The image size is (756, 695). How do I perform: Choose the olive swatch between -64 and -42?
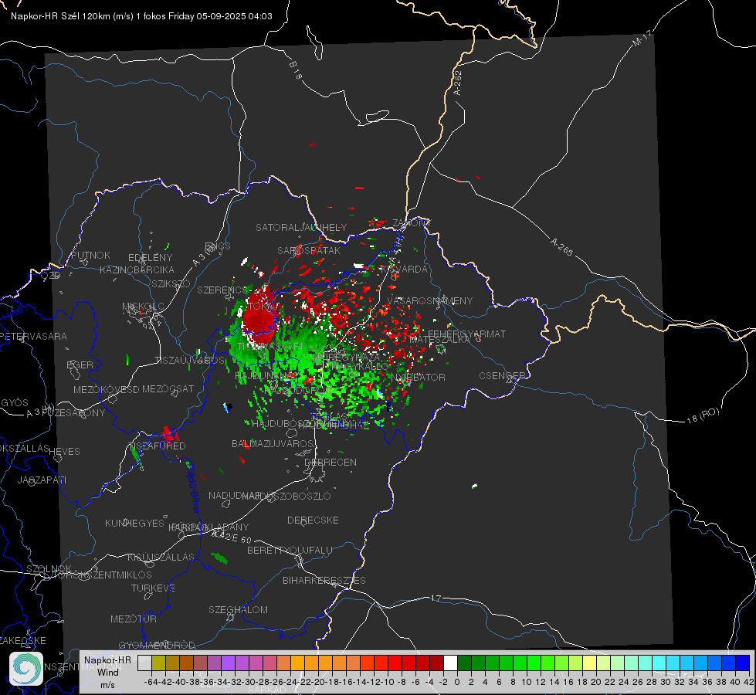point(158,663)
